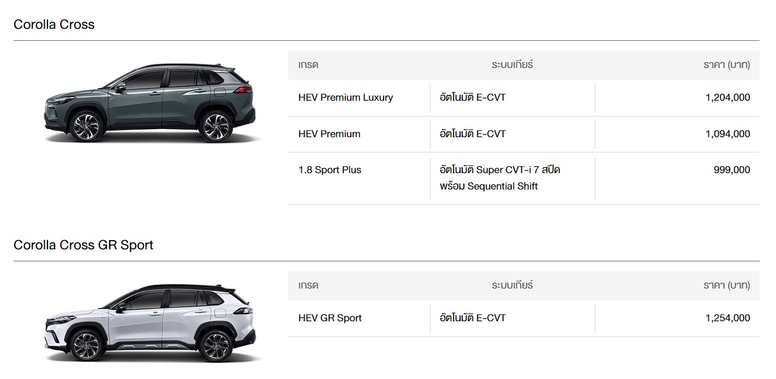Image resolution: width=776 pixels, height=379 pixels.
Task: Click the Corolla Cross GR Sport heading
Action: (83, 245)
